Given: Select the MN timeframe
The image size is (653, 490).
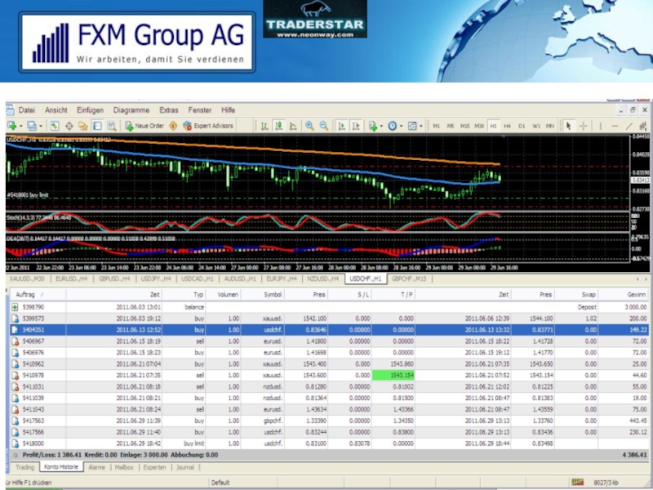Looking at the screenshot, I should tap(550, 126).
